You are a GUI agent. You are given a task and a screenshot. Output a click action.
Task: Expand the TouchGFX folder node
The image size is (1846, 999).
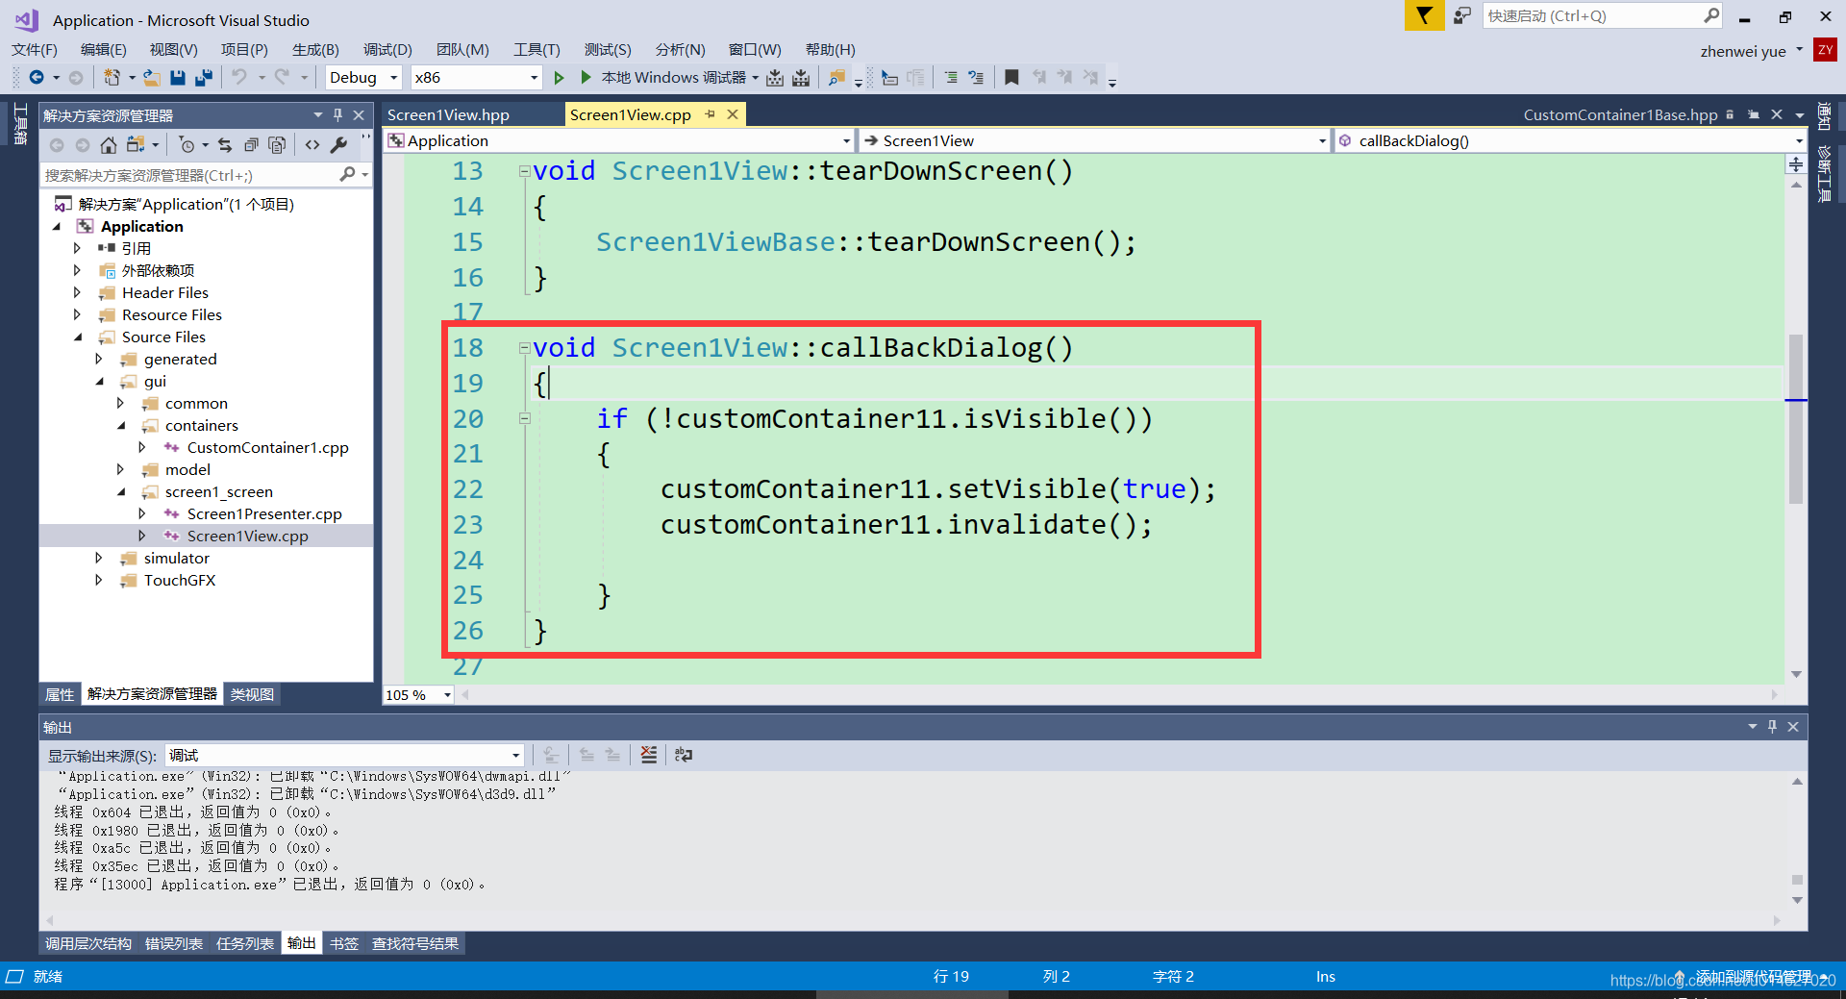[x=98, y=580]
